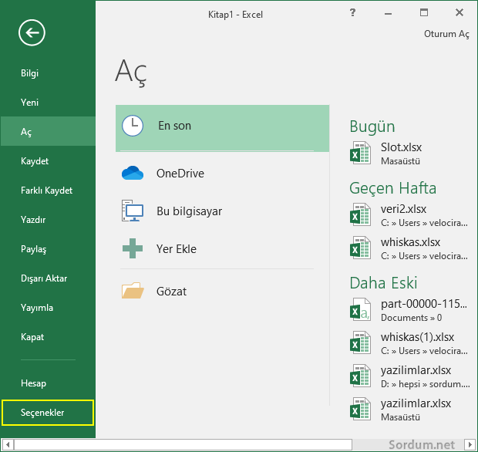The image size is (478, 452).
Task: Select the Aç sidebar item
Action: pyautogui.click(x=48, y=131)
